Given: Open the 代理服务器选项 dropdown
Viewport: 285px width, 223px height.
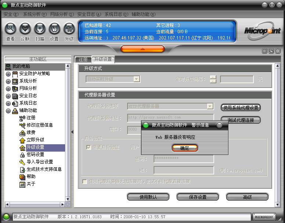Looking at the screenshot, I should pos(210,106).
